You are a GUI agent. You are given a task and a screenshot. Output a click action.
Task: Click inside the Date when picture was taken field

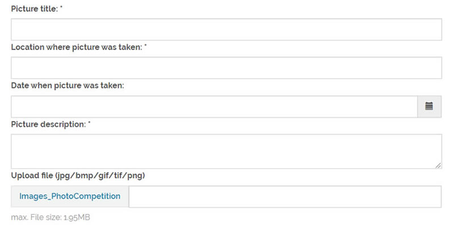click(215, 106)
